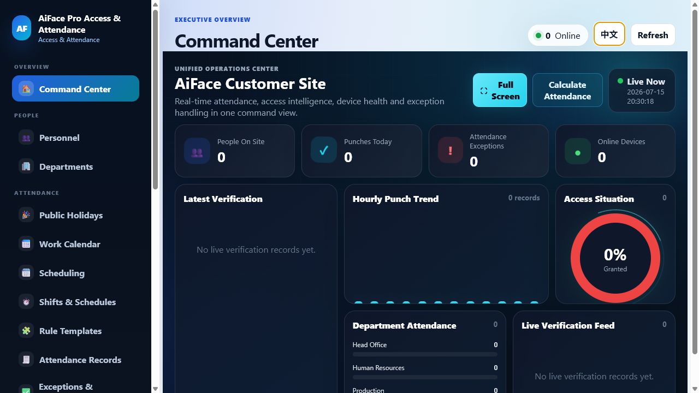Image resolution: width=699 pixels, height=393 pixels.
Task: Click the 0% Granted access donut chart
Action: click(x=615, y=258)
